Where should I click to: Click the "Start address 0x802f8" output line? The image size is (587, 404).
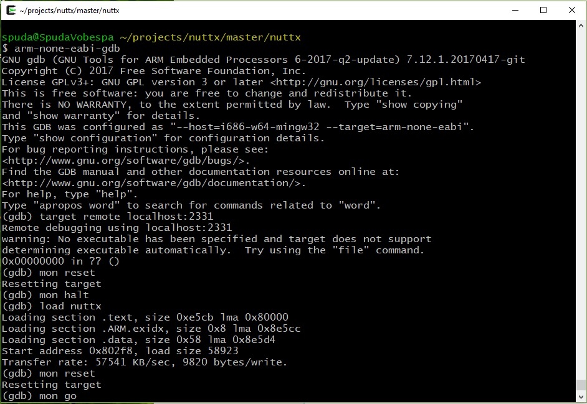(120, 351)
